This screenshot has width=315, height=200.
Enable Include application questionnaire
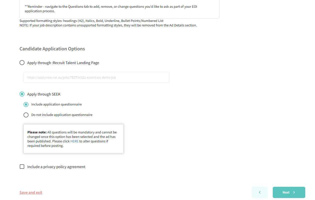[x=26, y=104]
